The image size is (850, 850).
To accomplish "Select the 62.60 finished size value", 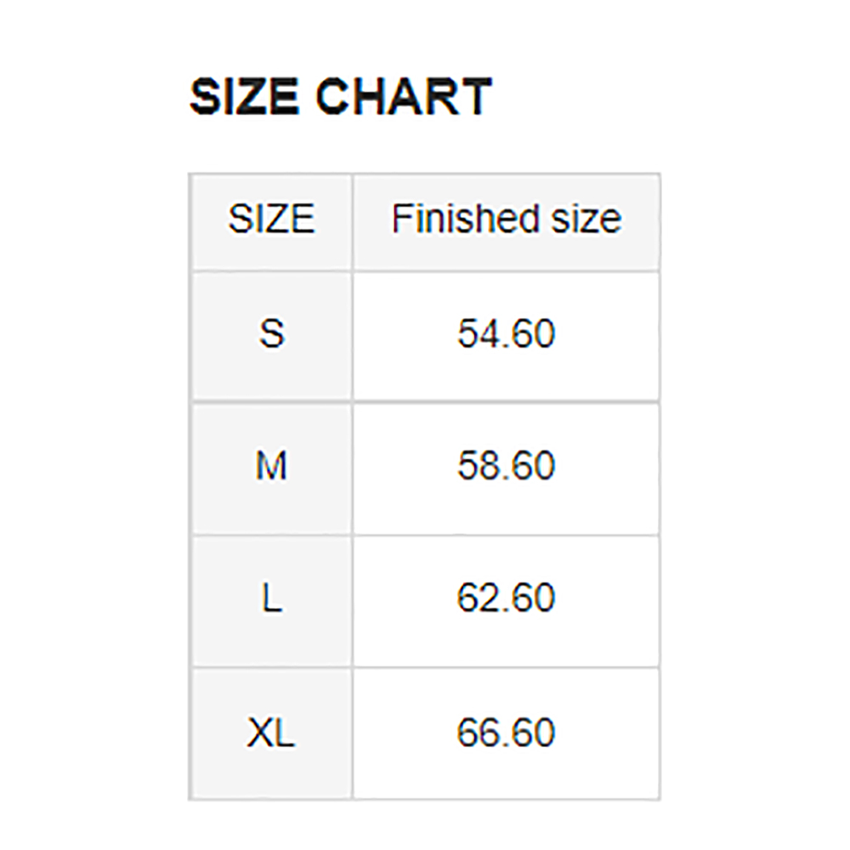I will 507,598.
